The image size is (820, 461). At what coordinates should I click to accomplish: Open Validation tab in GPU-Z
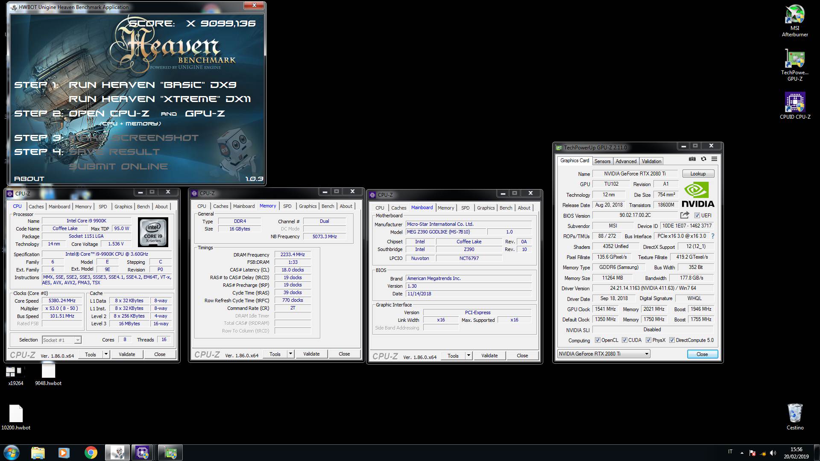point(651,161)
